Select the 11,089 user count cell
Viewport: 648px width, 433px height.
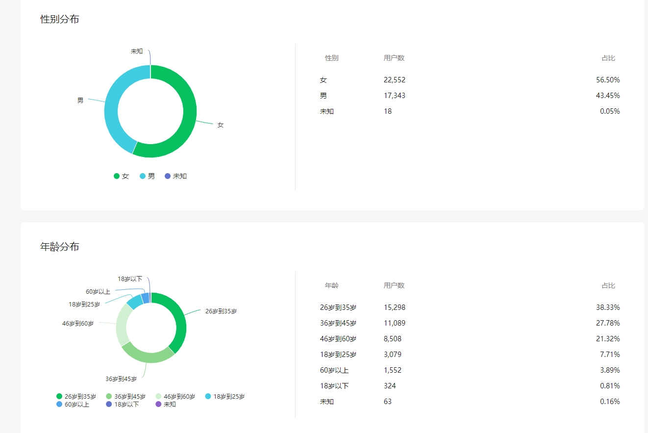point(395,323)
